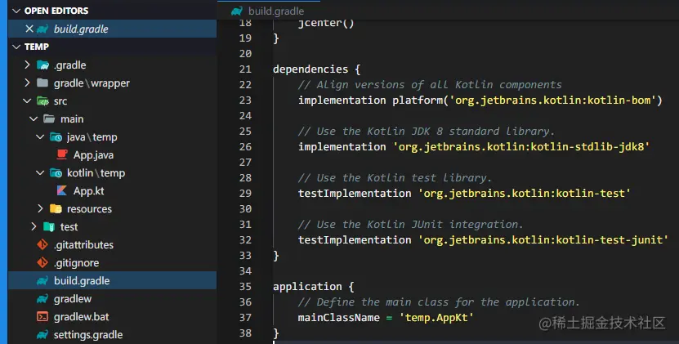Select build.gradle in the TEMP tree
Screen dimensions: 679x344
point(112,281)
